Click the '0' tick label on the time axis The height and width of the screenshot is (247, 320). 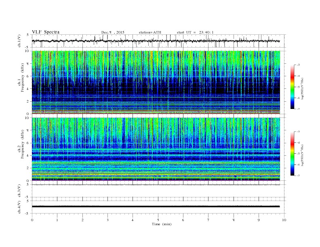[32, 220]
